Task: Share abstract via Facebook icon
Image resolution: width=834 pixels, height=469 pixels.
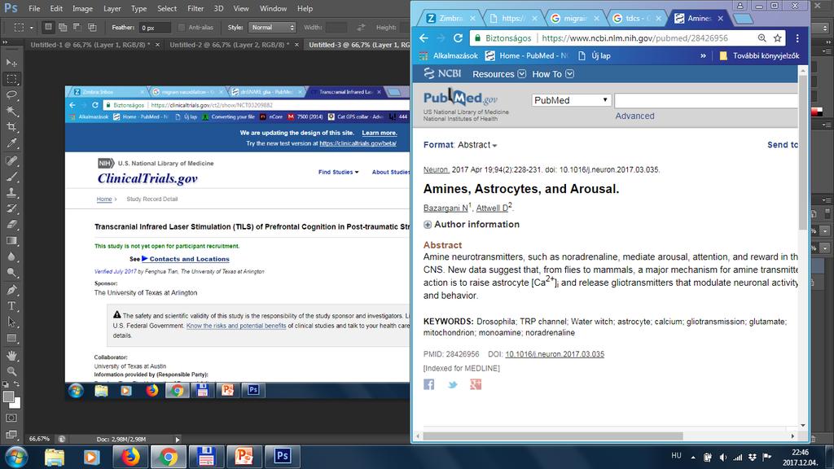Action: pos(428,384)
